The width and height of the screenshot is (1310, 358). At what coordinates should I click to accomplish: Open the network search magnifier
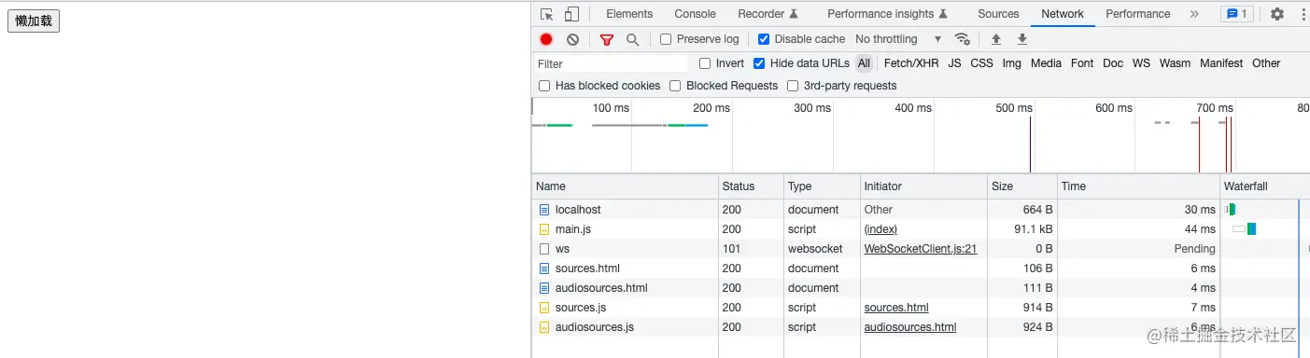633,39
